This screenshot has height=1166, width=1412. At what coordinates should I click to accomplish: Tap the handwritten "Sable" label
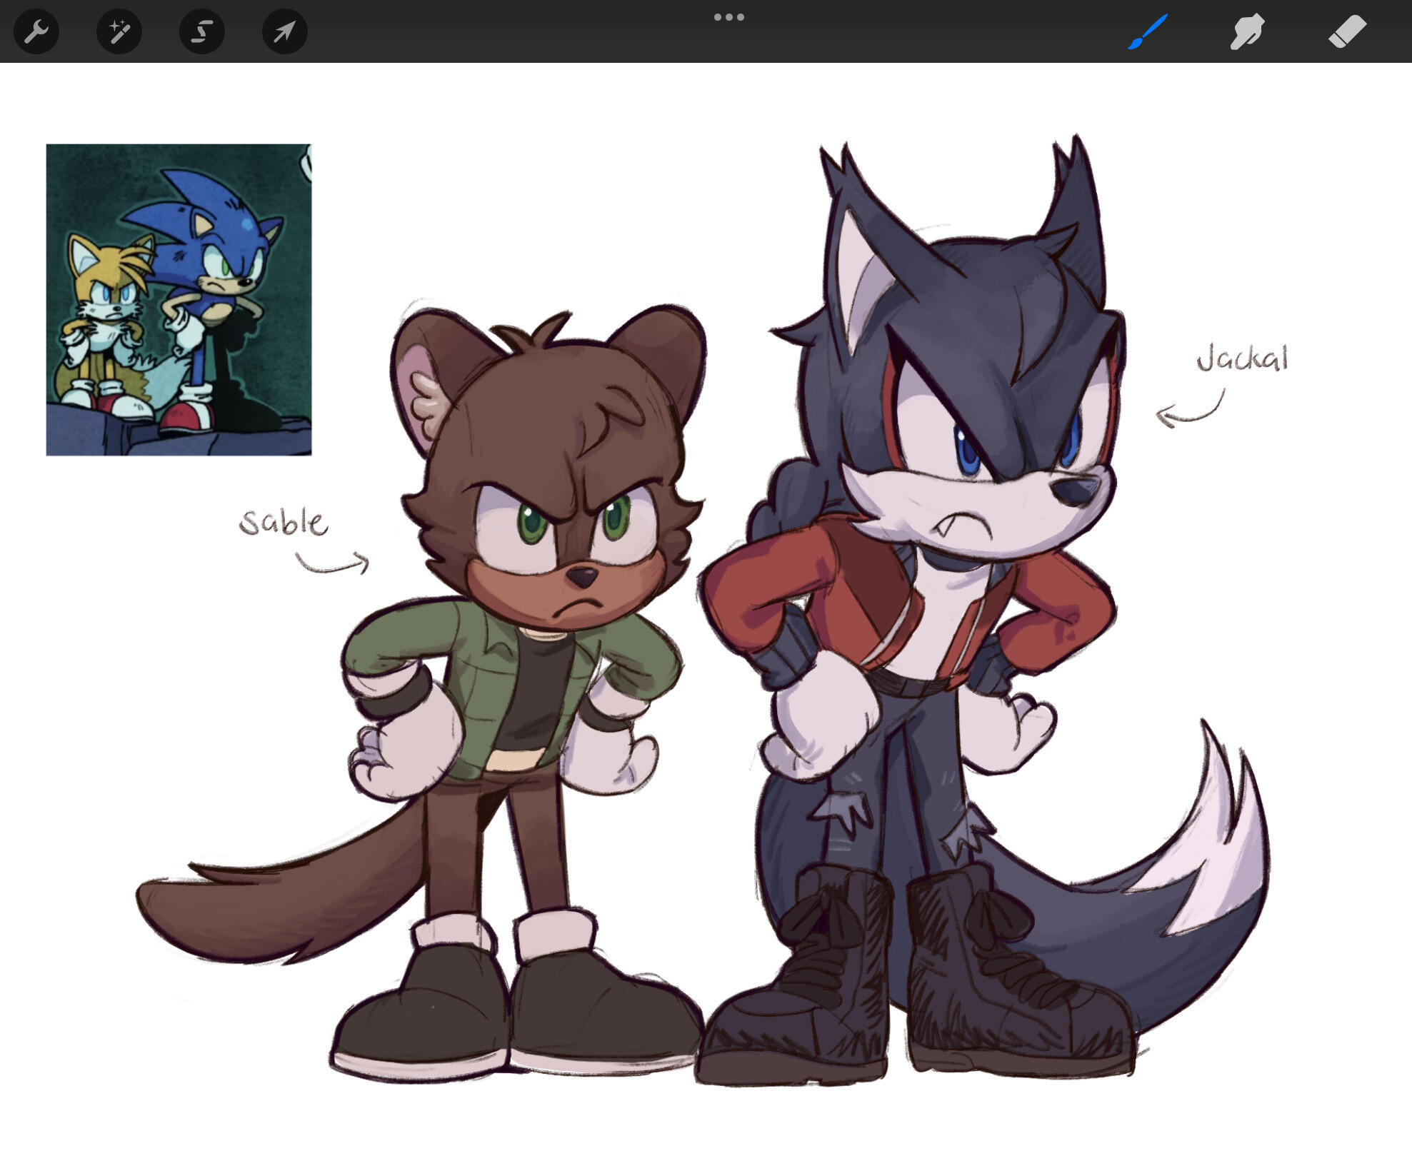[x=284, y=522]
